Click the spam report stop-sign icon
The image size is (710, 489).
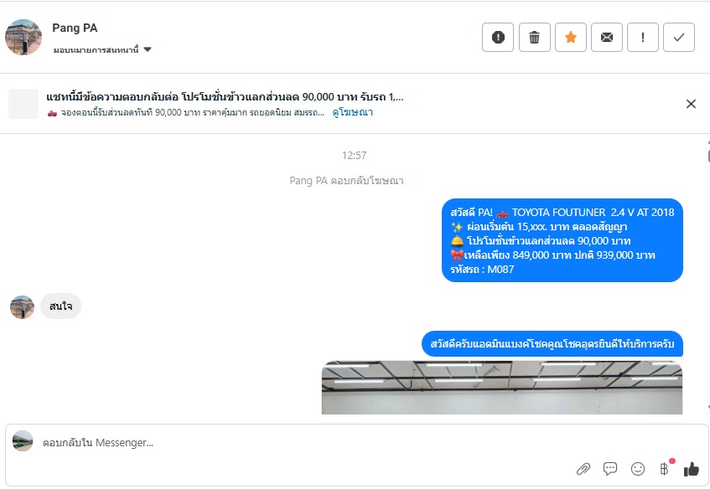(x=498, y=37)
